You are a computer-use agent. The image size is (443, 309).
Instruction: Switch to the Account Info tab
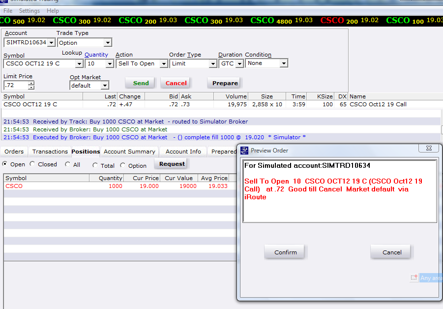(x=183, y=152)
